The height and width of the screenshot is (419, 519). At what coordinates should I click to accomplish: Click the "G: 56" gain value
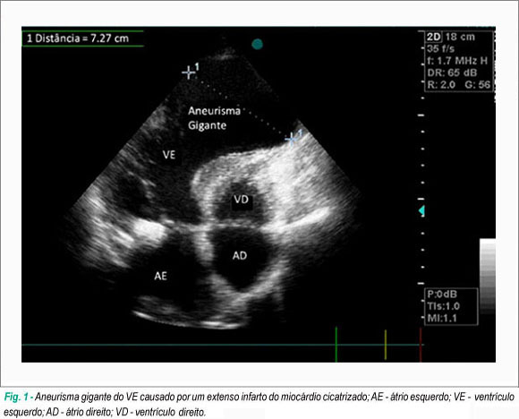click(477, 85)
